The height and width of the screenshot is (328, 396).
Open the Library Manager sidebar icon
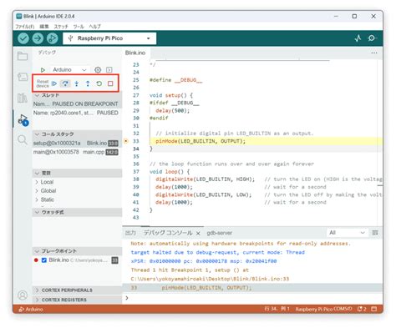click(23, 98)
